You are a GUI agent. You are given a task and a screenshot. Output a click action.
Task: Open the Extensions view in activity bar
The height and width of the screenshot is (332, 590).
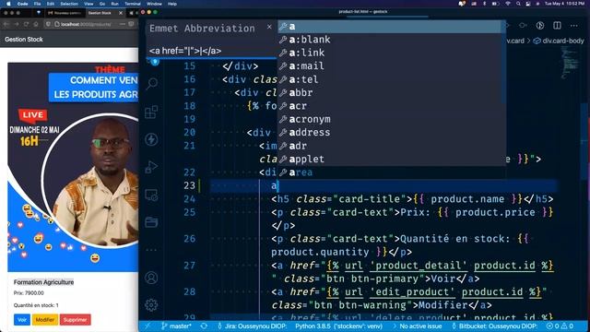(151, 112)
